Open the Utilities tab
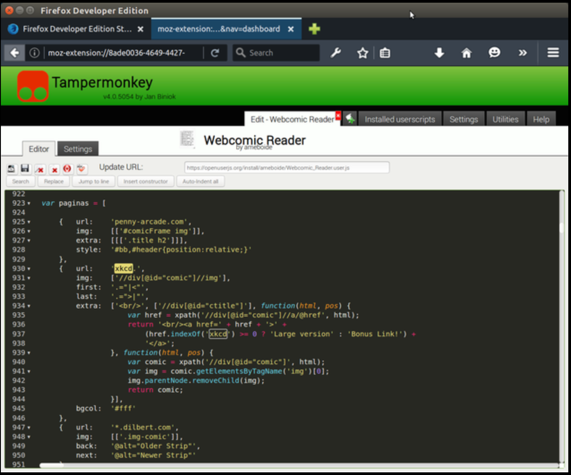This screenshot has height=475, width=571. 505,119
